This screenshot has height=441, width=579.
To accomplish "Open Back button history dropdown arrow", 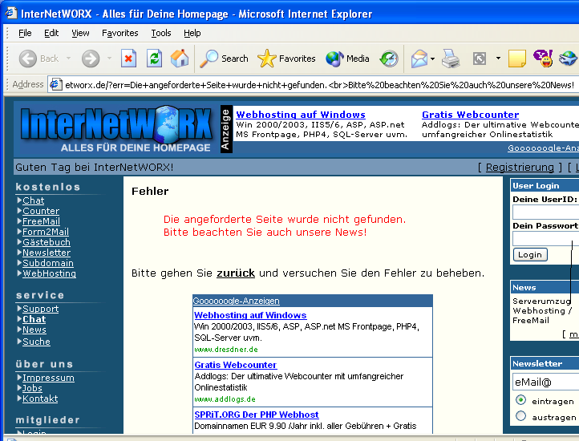I will pyautogui.click(x=68, y=59).
